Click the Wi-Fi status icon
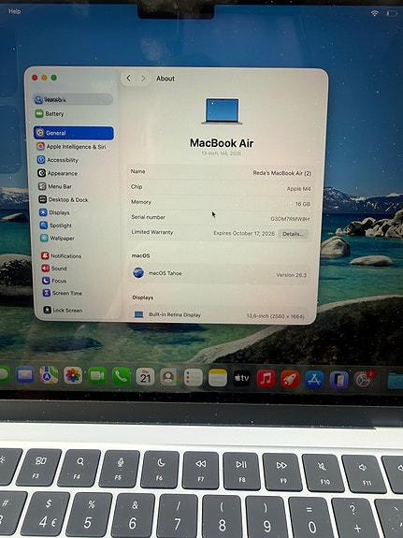Image resolution: width=403 pixels, height=538 pixels. point(375,13)
